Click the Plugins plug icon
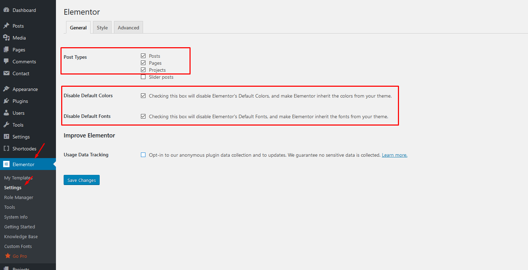The image size is (528, 270). [6, 101]
